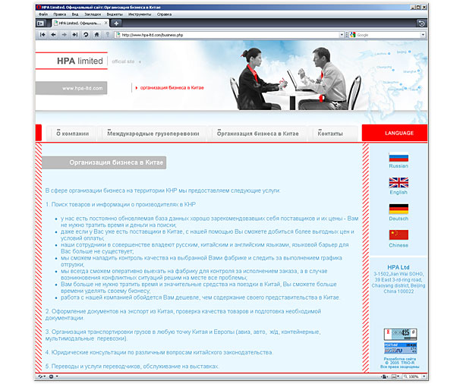This screenshot has height=387, width=463.
Task: Toggle the Opera side panel button
Action: click(x=41, y=24)
